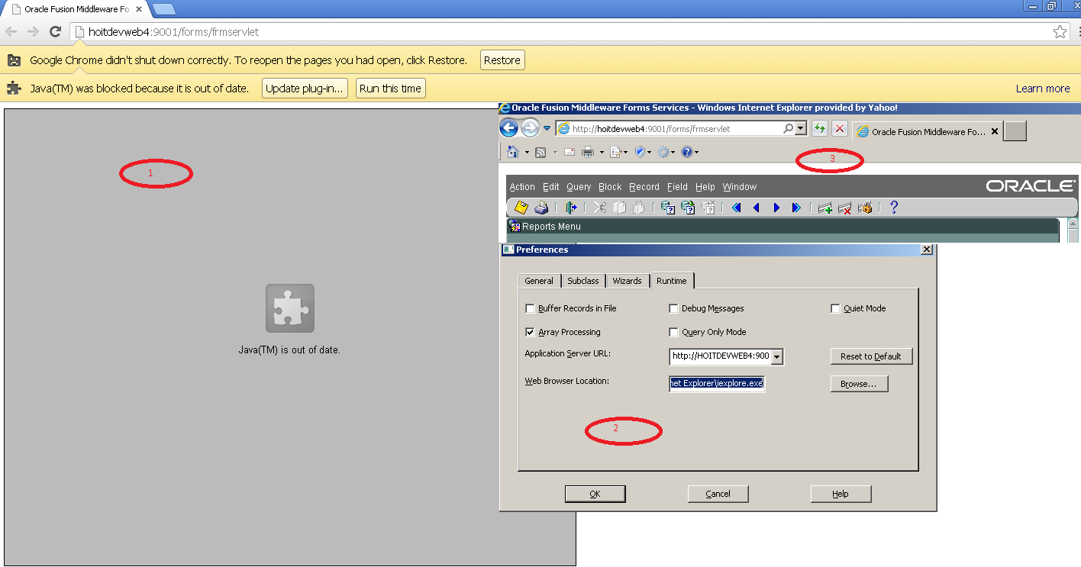Viewport: 1081px width, 567px height.
Task: Click the Java puzzle-piece plugin placeholder
Action: coord(290,308)
